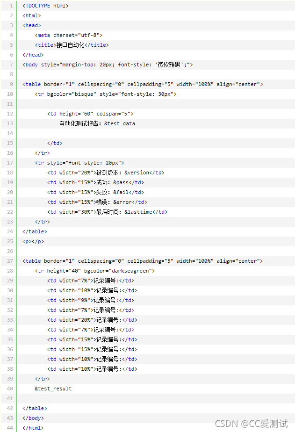Click the 成功: &pass cell line
This screenshot has height=432, width=295.
[x=95, y=182]
